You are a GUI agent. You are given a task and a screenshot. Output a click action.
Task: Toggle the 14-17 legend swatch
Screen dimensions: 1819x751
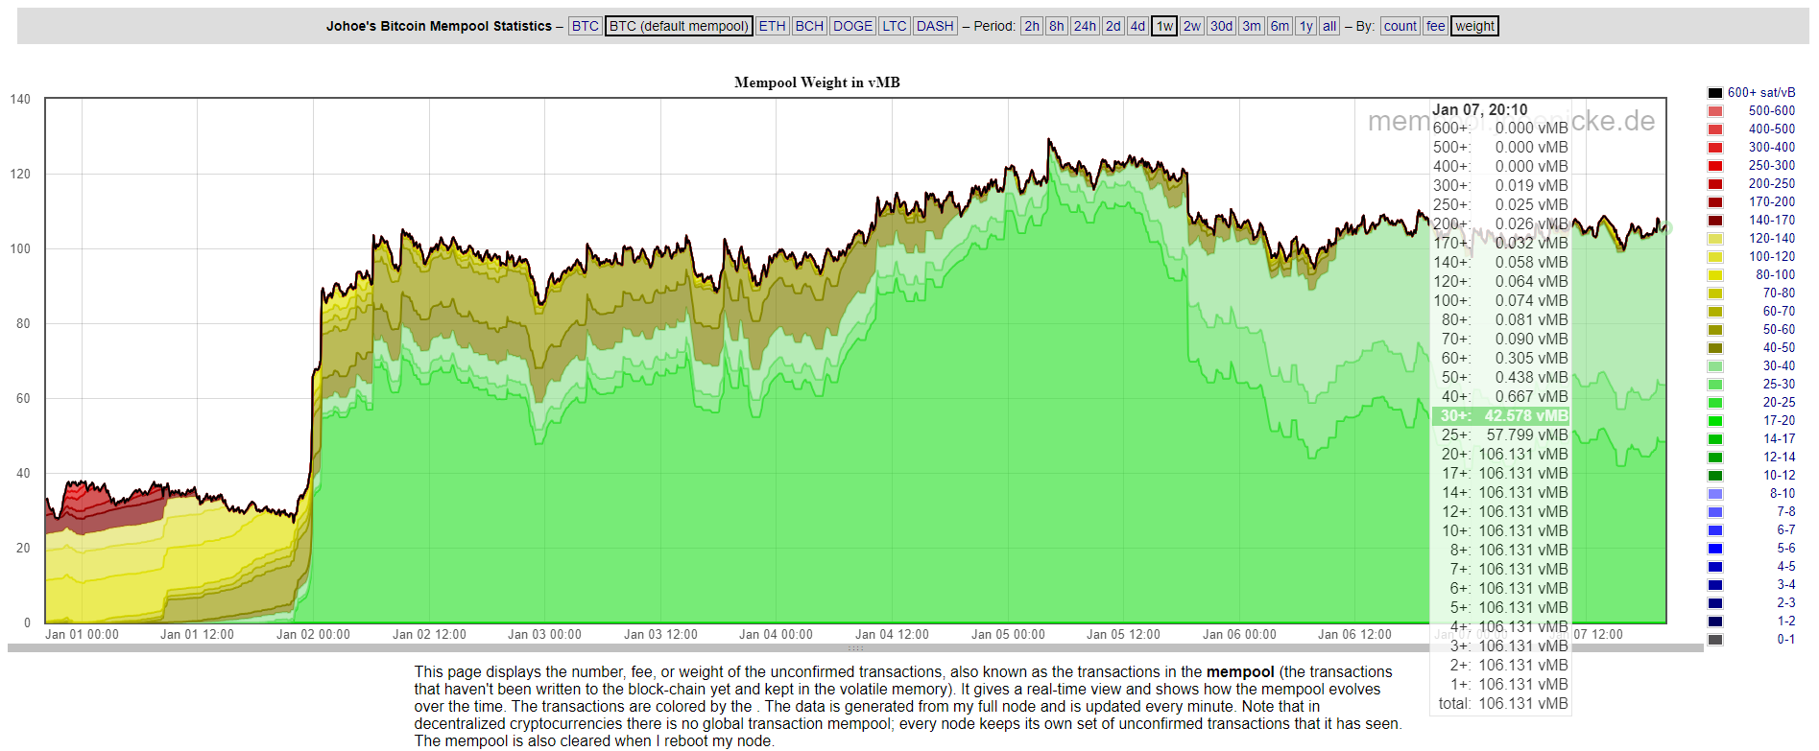click(1714, 439)
